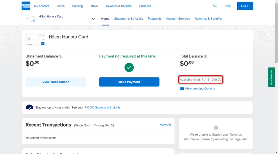Open the Give Feedback side tab
The width and height of the screenshot is (278, 154).
coord(271,77)
